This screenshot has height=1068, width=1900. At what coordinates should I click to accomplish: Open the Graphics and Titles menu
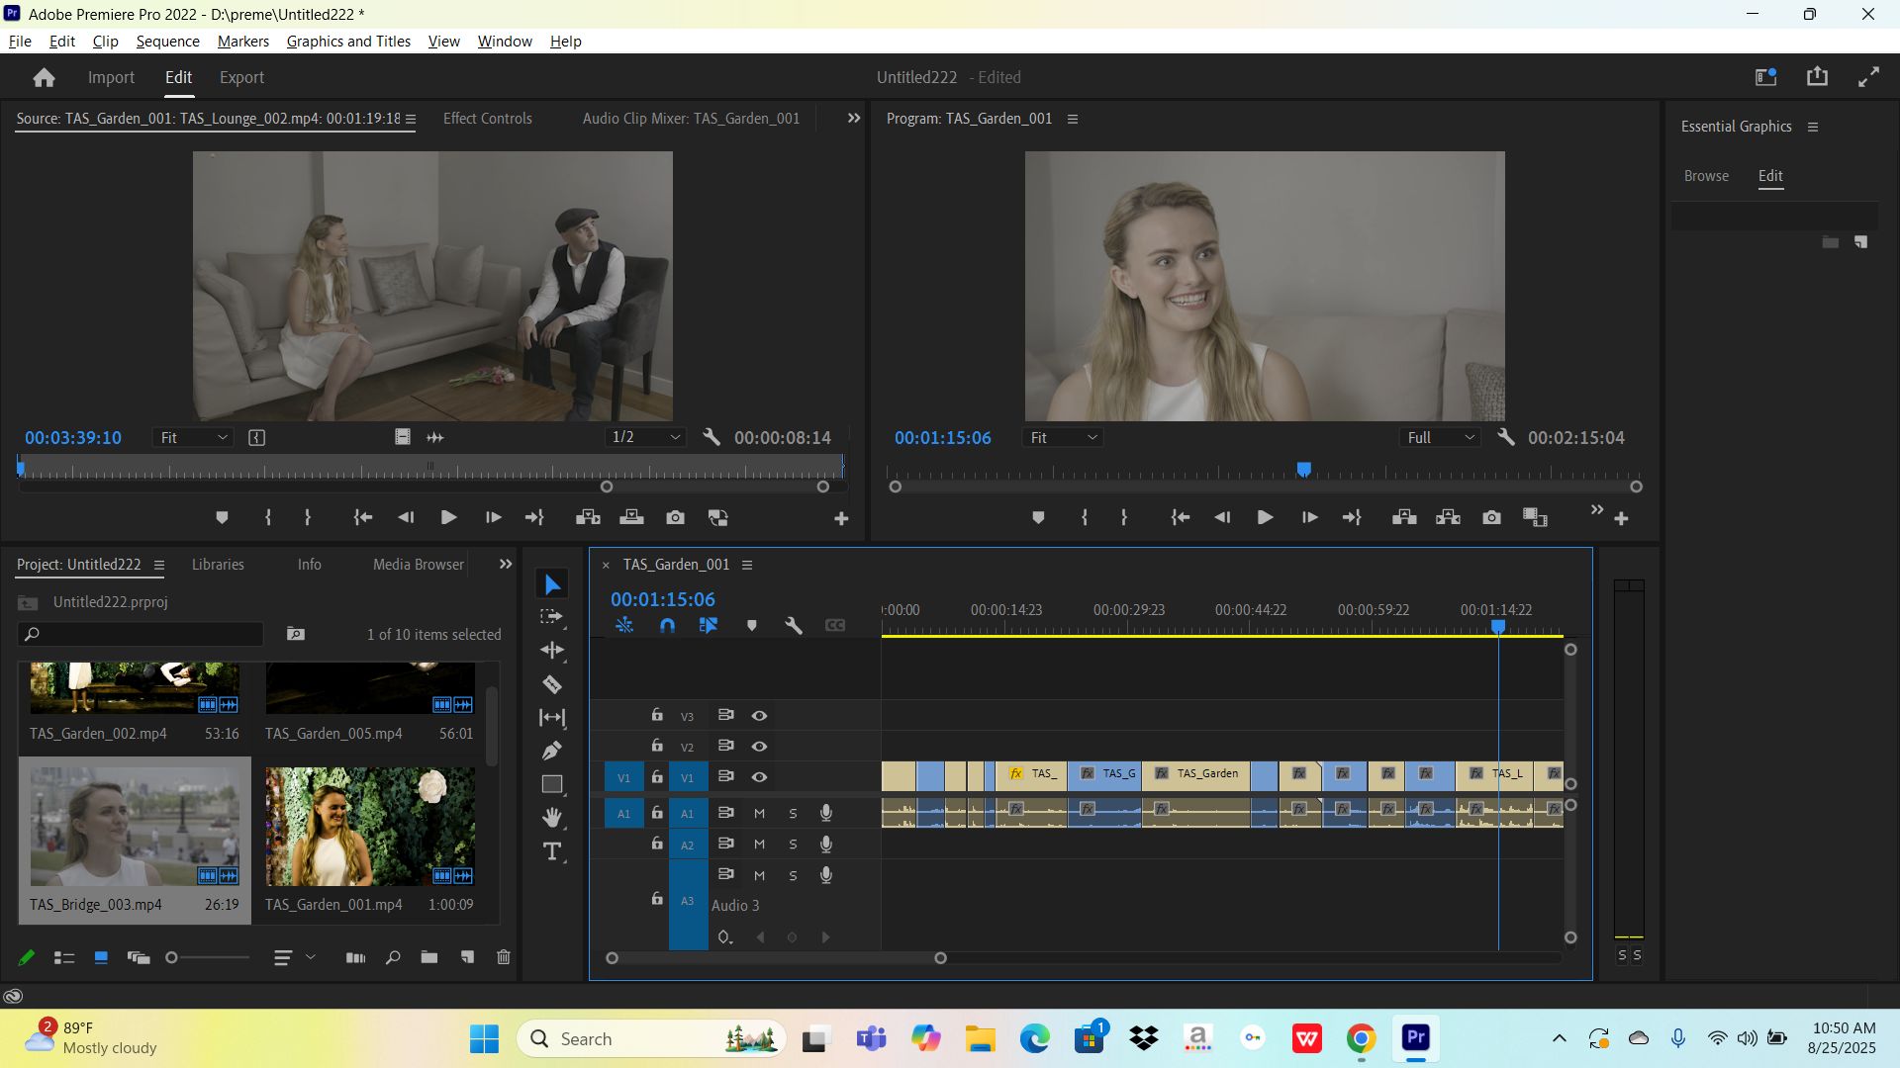point(348,41)
